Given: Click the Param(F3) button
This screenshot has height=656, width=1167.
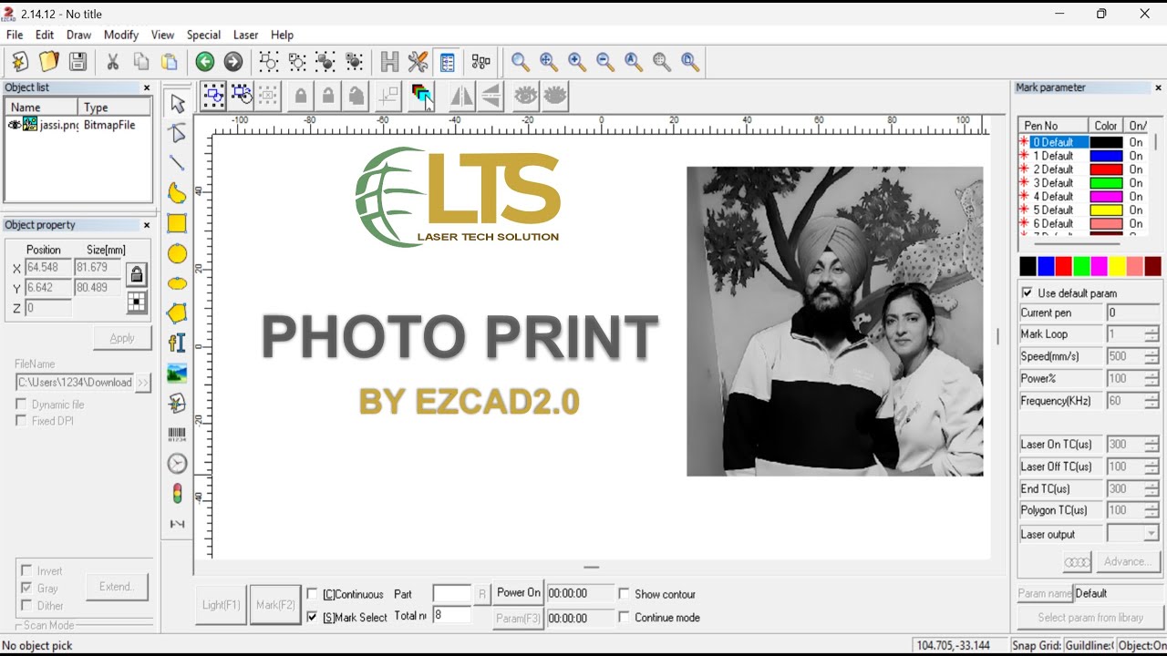Looking at the screenshot, I should tap(519, 618).
